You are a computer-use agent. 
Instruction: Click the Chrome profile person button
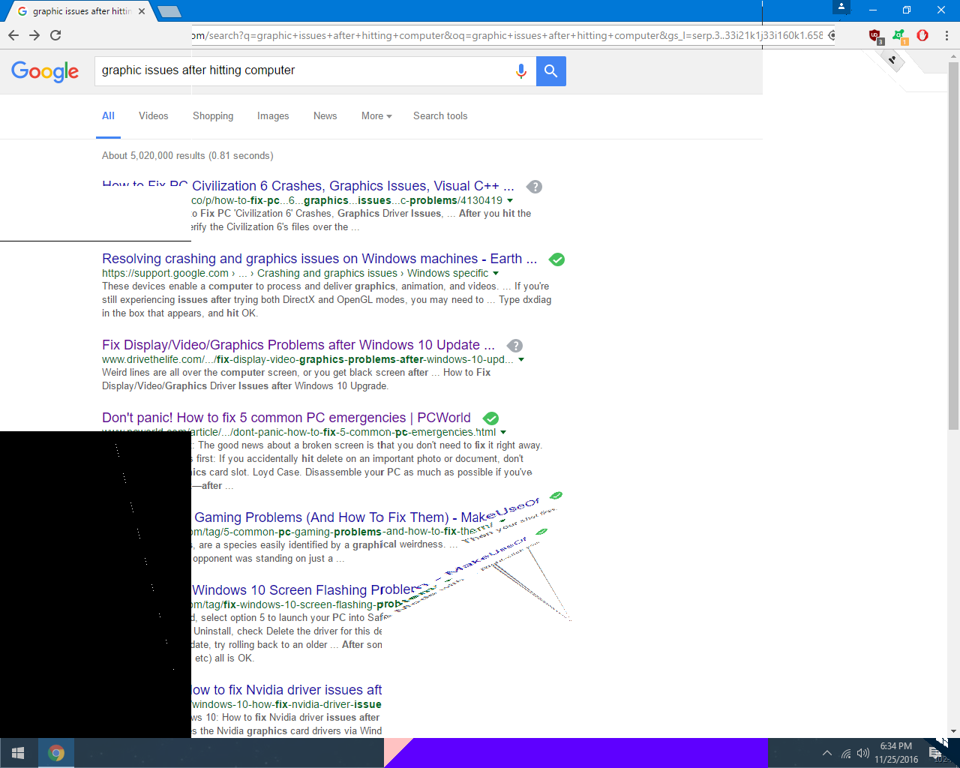841,7
